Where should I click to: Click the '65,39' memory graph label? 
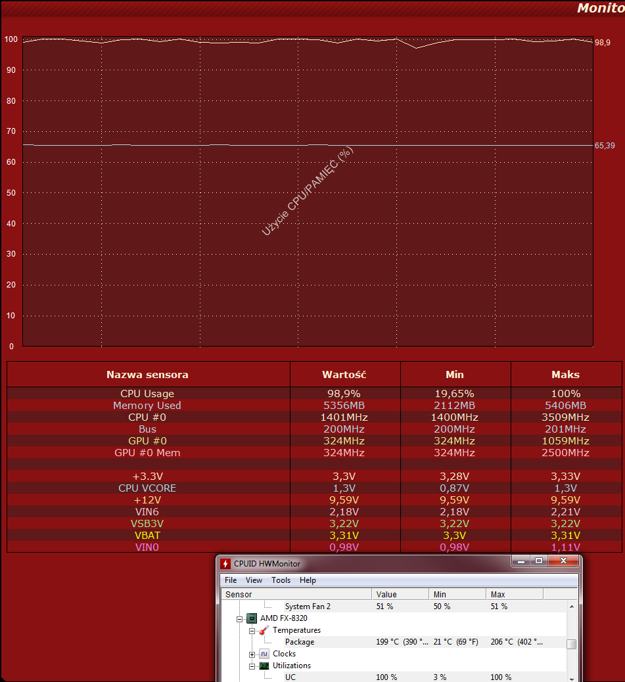tap(605, 146)
